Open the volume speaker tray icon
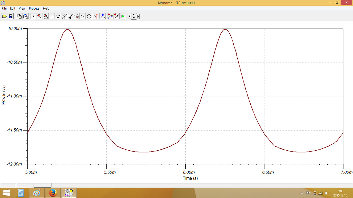This screenshot has height=198, width=353. coord(327,193)
